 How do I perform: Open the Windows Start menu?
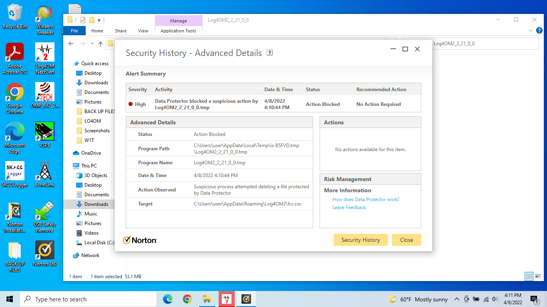[x=10, y=299]
